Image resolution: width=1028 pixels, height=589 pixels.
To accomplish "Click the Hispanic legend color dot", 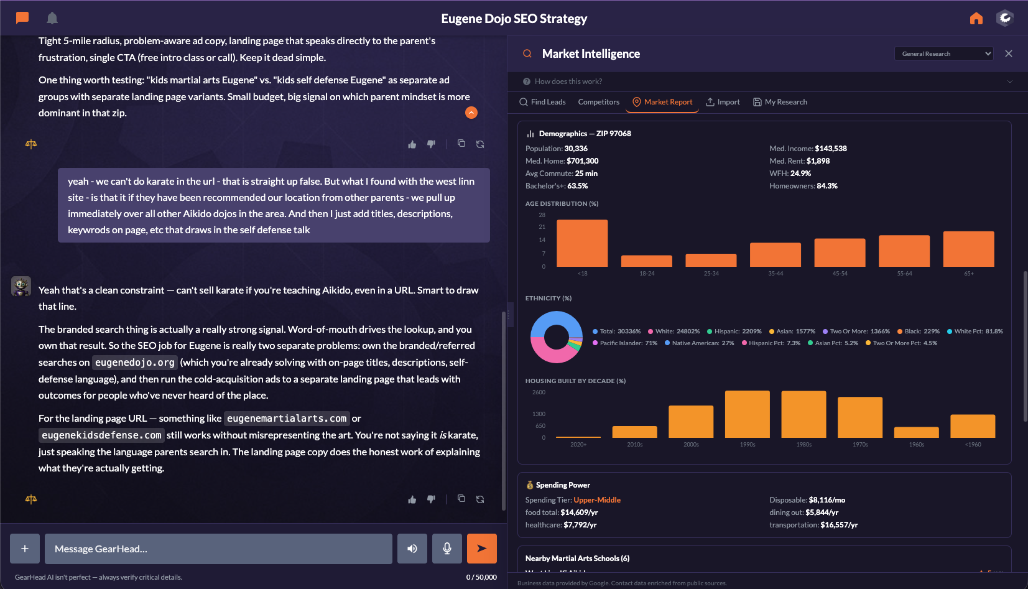I will [710, 332].
